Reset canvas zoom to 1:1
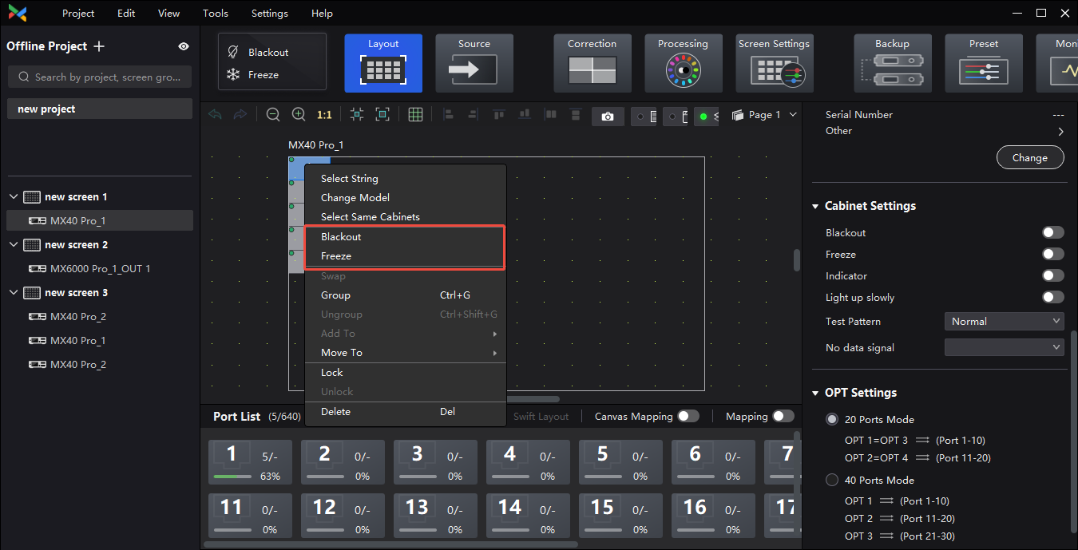This screenshot has width=1078, height=550. 324,115
